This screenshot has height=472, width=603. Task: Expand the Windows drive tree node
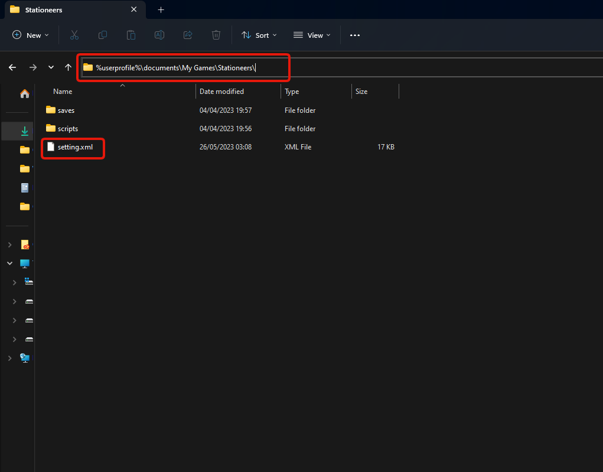15,282
